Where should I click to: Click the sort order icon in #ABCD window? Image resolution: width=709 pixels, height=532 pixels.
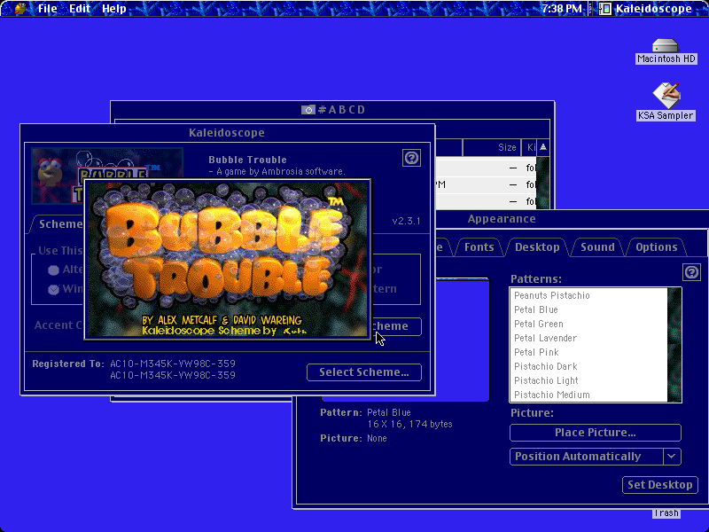point(543,147)
